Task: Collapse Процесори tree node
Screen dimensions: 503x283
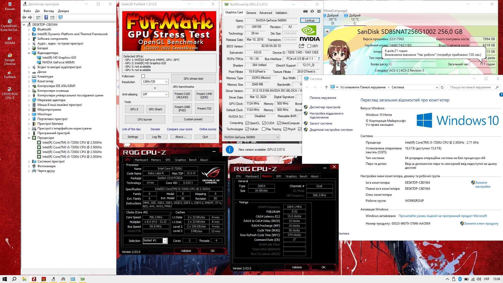Action: (29, 138)
